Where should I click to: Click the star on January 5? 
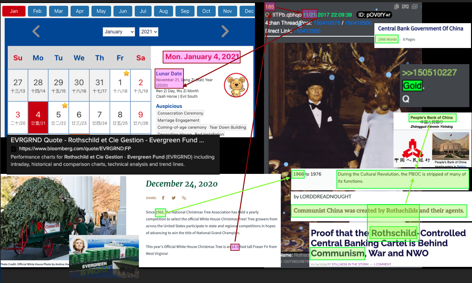[x=65, y=106]
